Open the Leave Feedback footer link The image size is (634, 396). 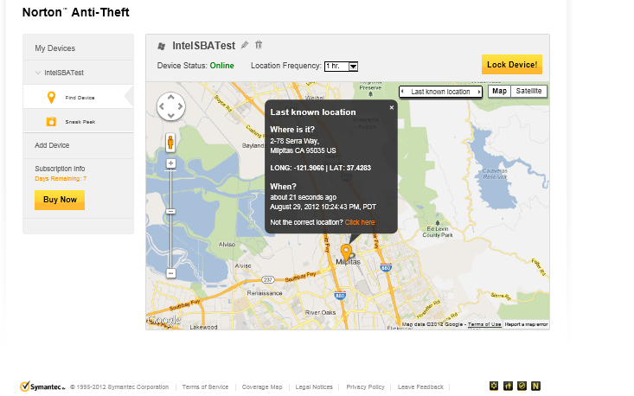(x=420, y=386)
